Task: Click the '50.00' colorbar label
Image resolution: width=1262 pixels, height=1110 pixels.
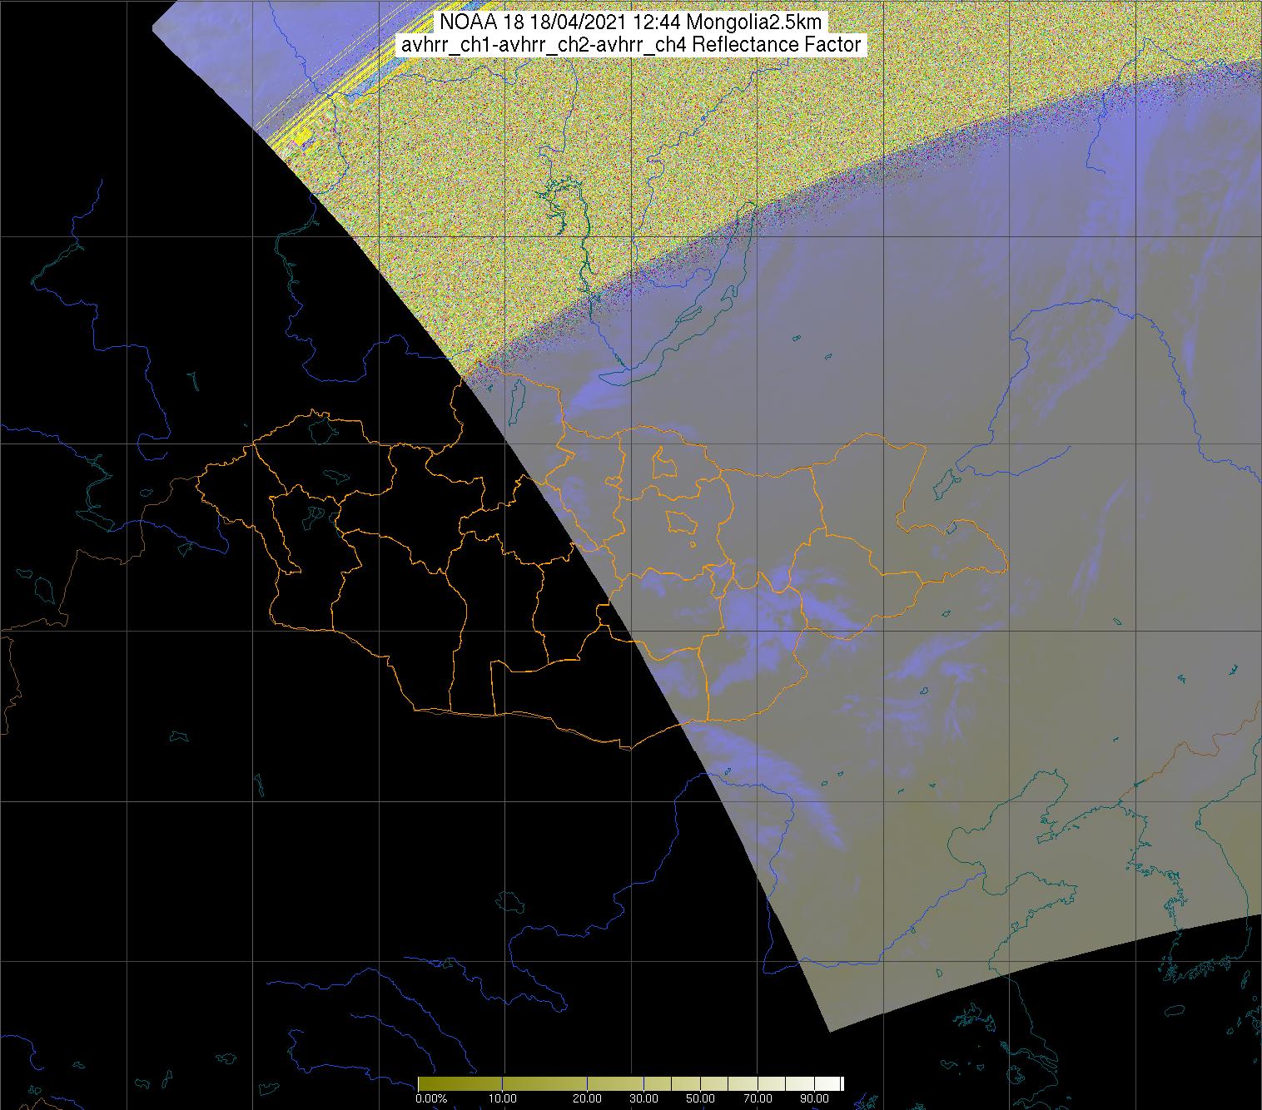Action: click(701, 1098)
